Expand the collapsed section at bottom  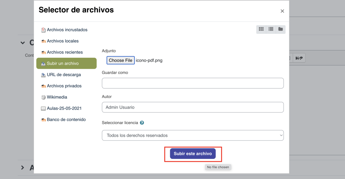(23, 168)
